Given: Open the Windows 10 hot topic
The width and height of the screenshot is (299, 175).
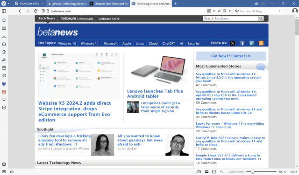Looking at the screenshot, I should pyautogui.click(x=67, y=43).
